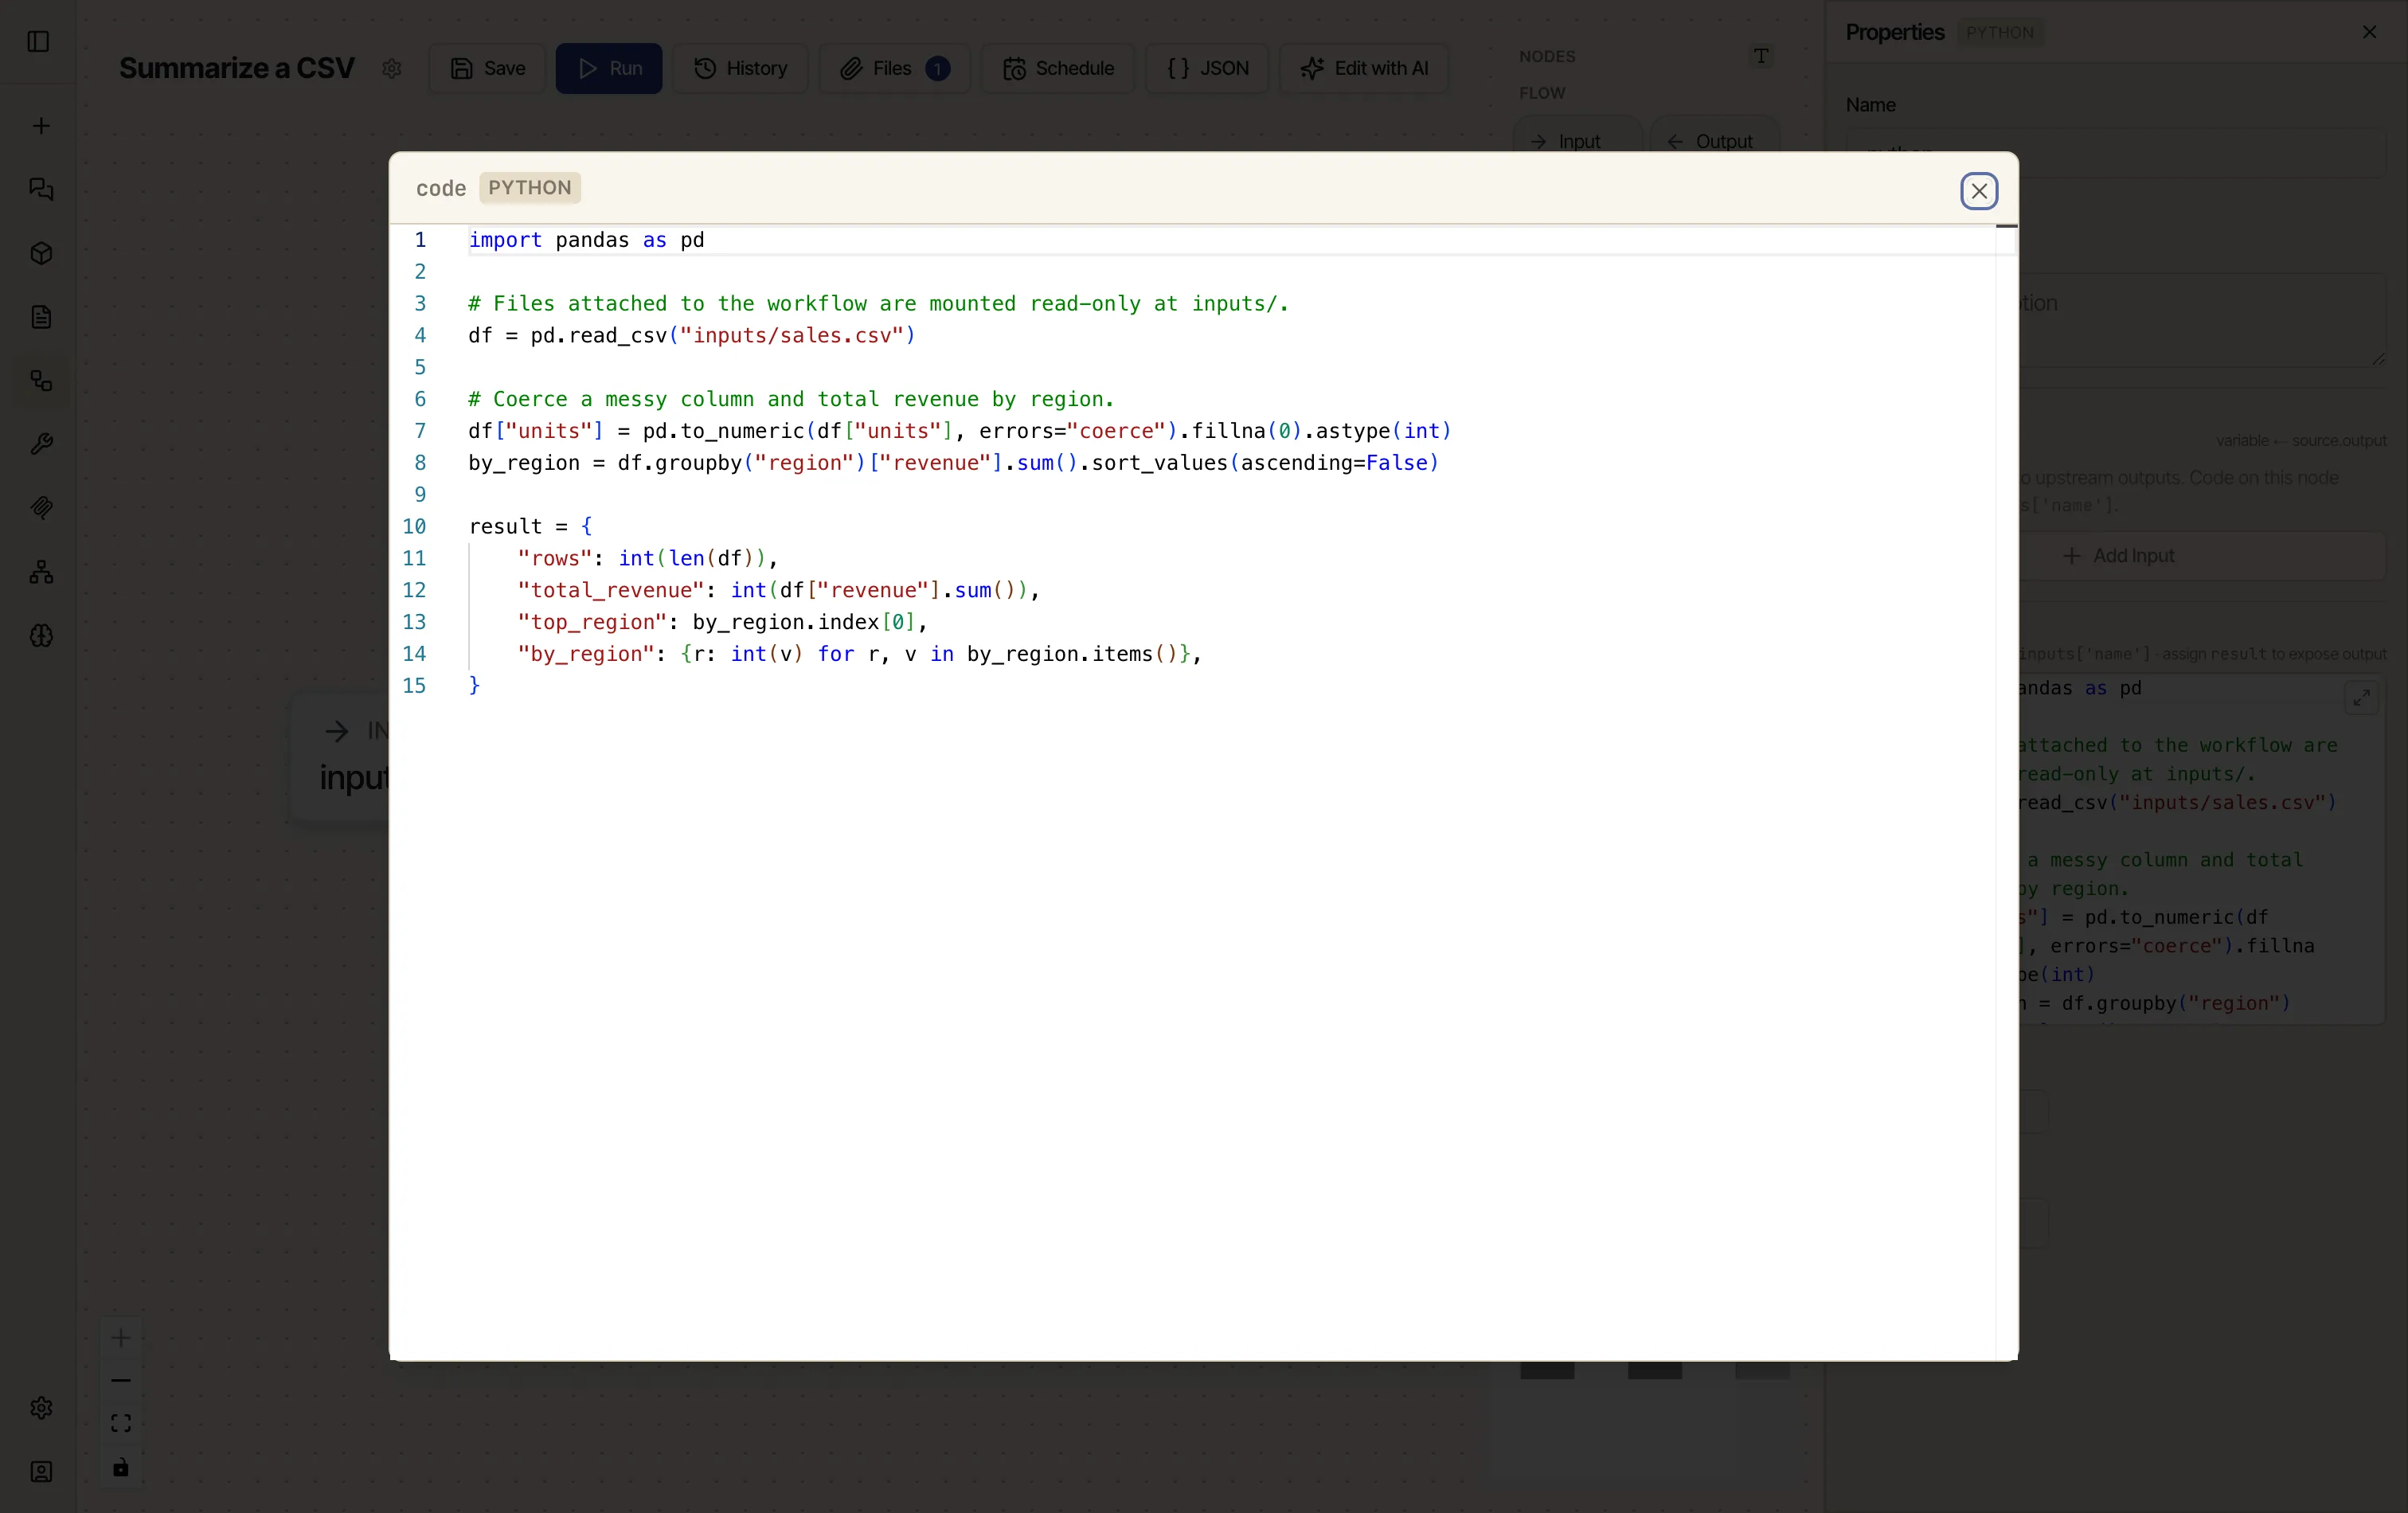Click the 'code' label in modal header

coord(441,188)
